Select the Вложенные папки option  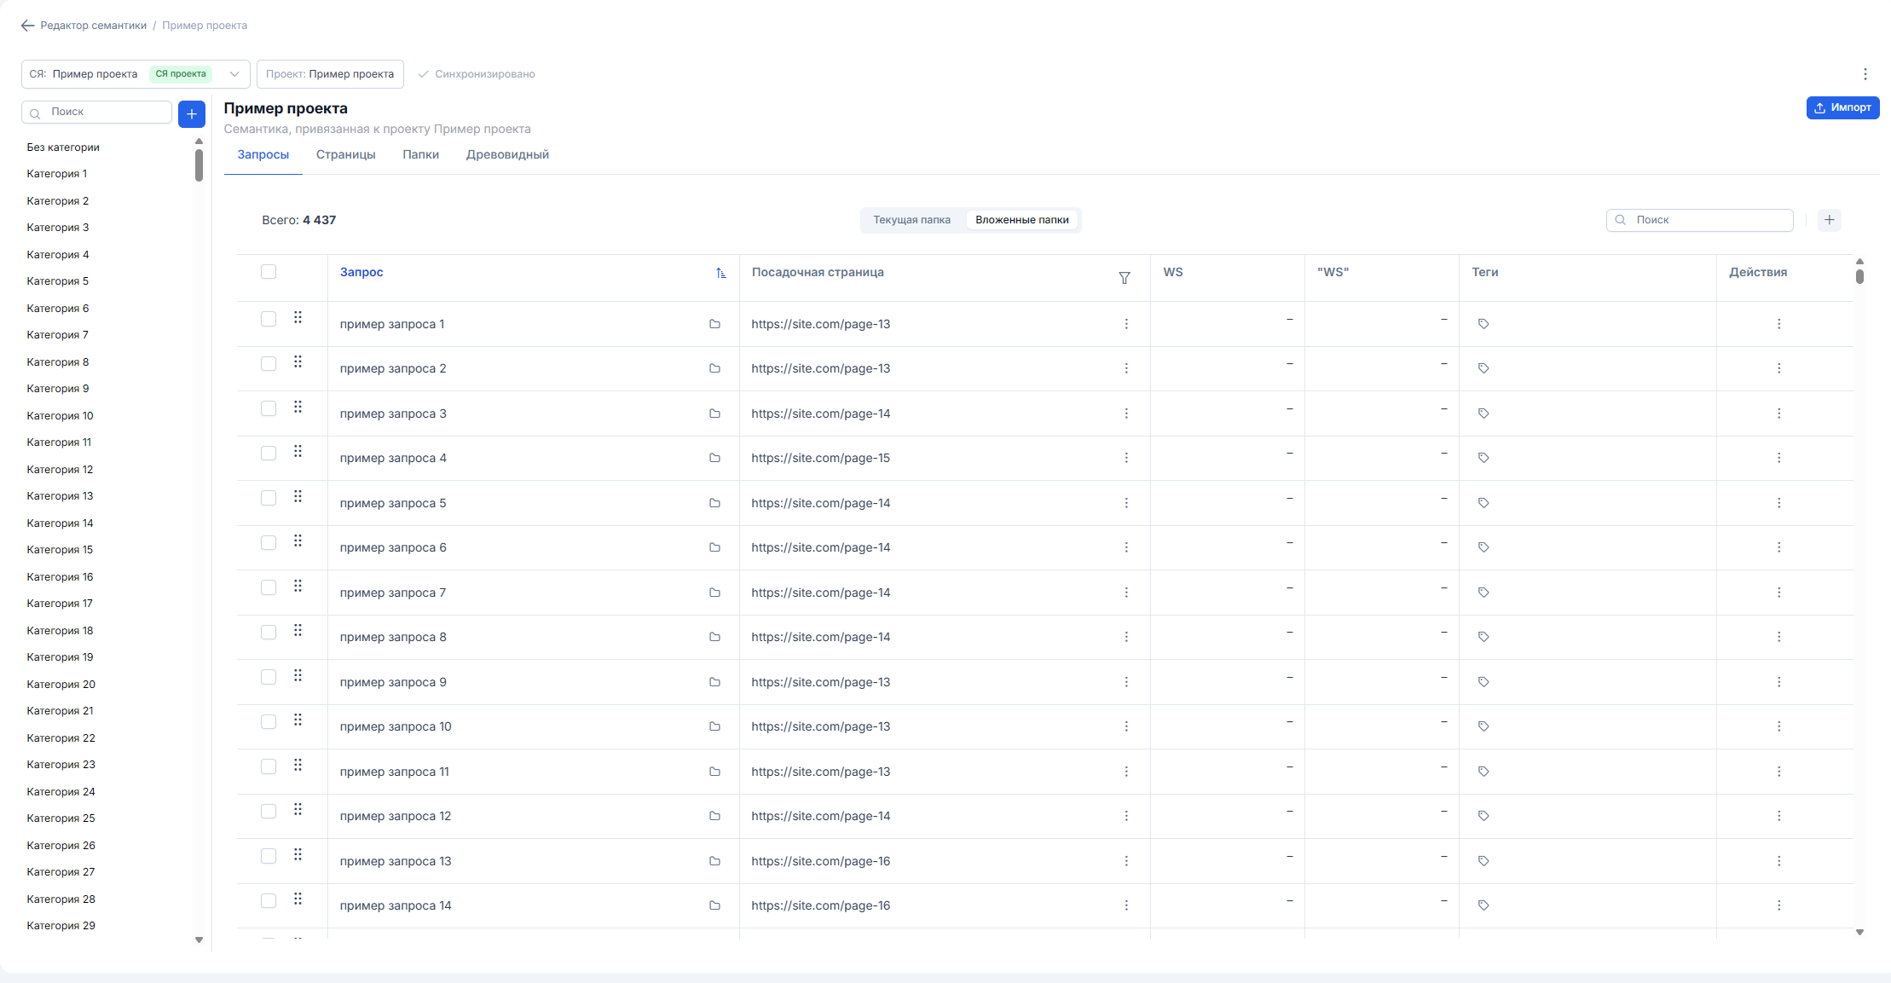pos(1022,220)
